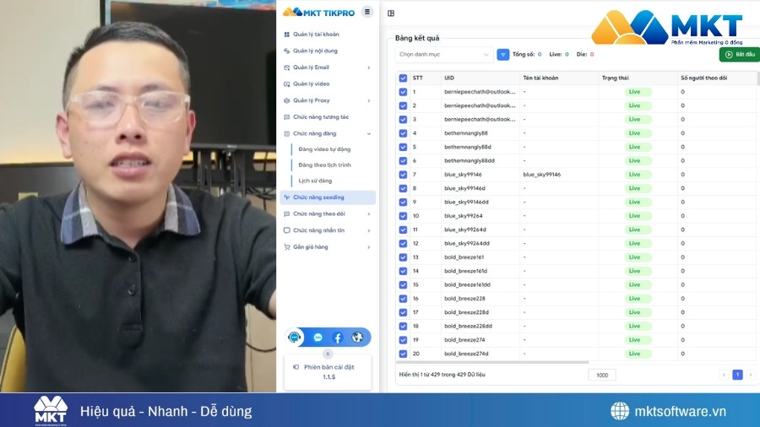
Task: Uncheck the checkbox for row 1
Action: pos(403,91)
